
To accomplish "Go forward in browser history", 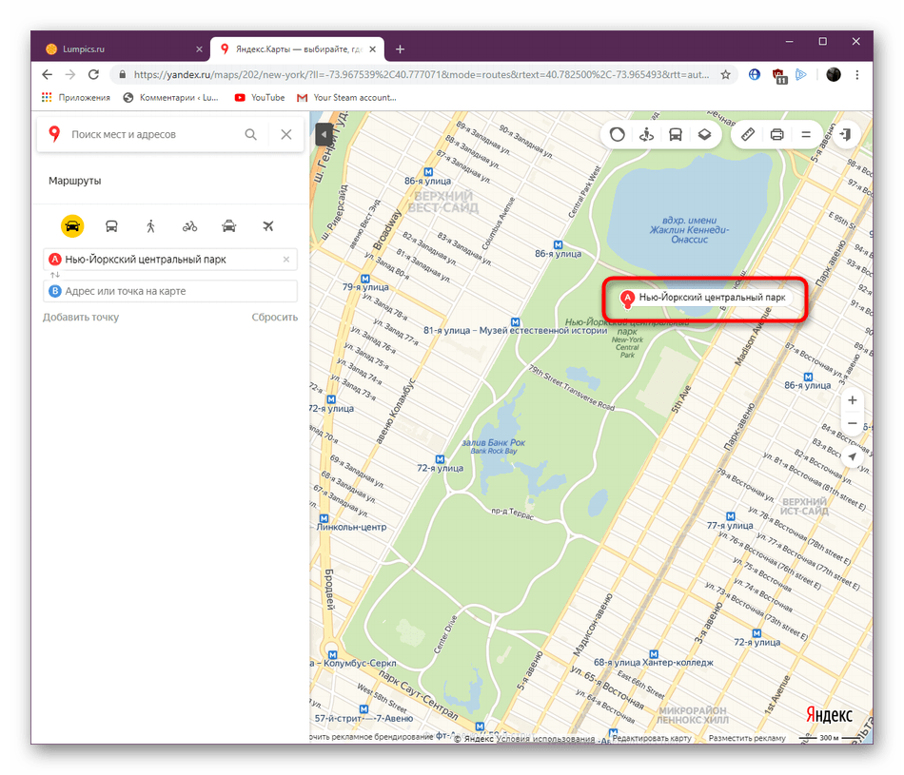I will point(70,75).
